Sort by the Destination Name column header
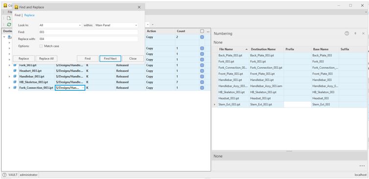 [x=266, y=49]
